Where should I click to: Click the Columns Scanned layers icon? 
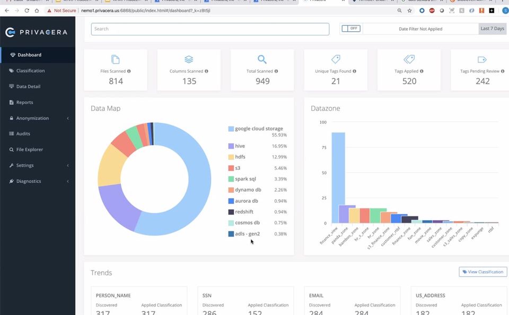[x=189, y=59]
